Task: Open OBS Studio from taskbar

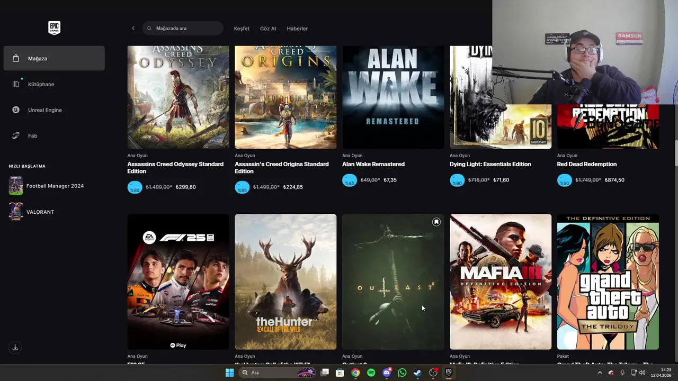Action: 433,373
